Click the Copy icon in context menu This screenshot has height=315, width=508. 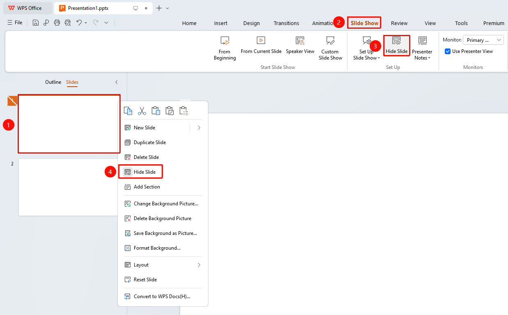click(128, 110)
